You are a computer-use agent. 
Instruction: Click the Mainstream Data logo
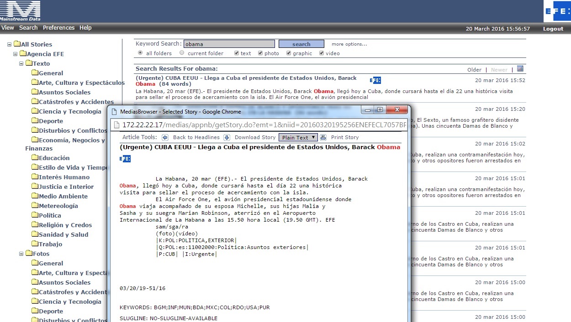(20, 11)
